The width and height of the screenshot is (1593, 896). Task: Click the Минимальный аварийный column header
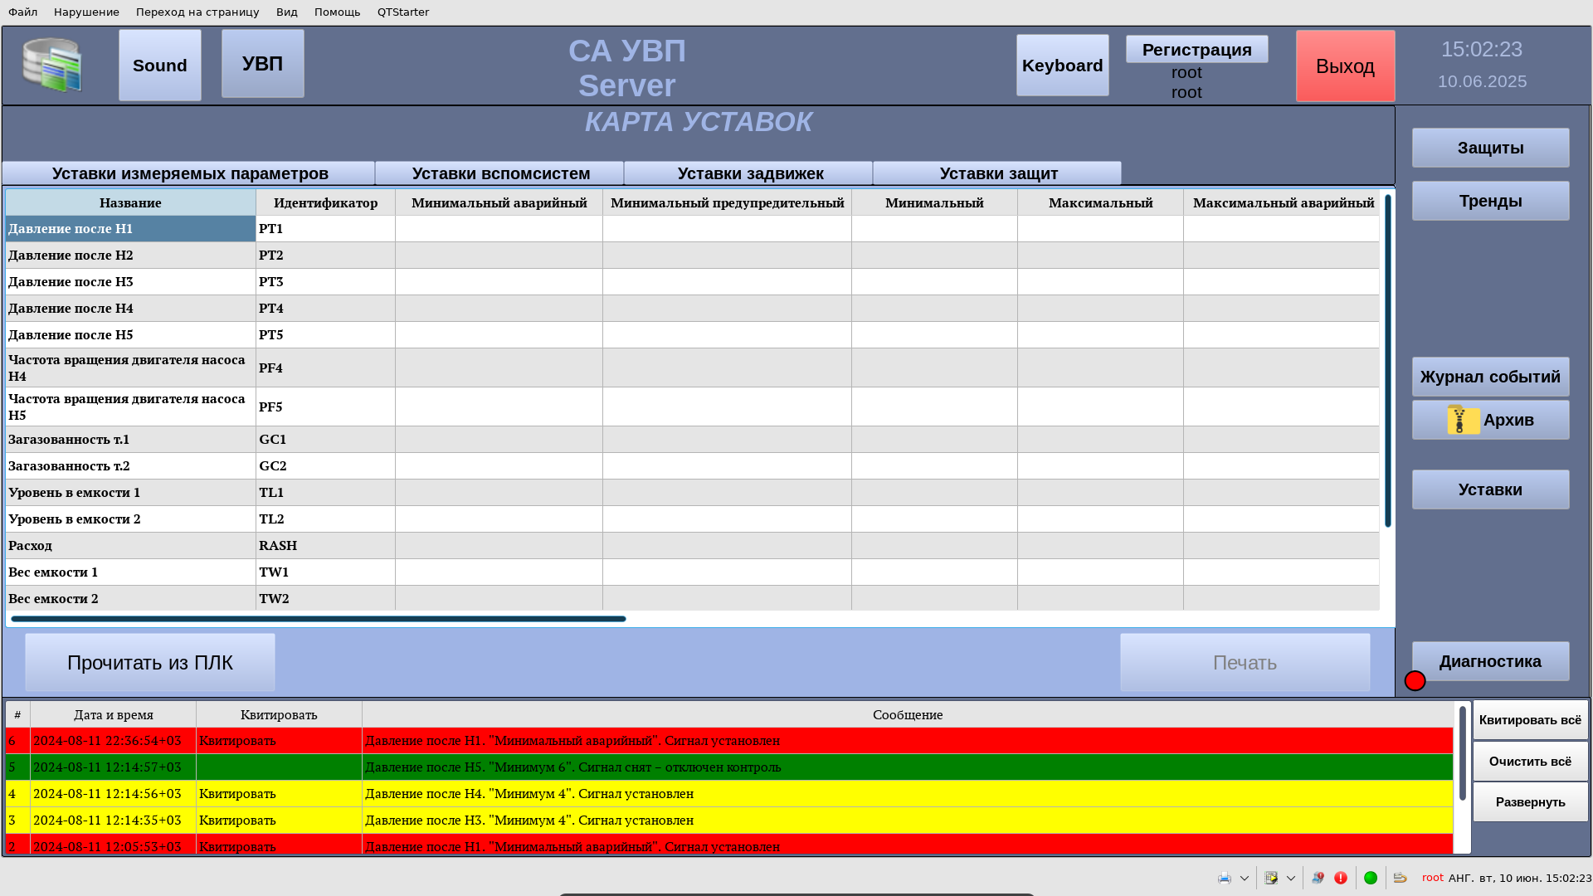tap(499, 202)
